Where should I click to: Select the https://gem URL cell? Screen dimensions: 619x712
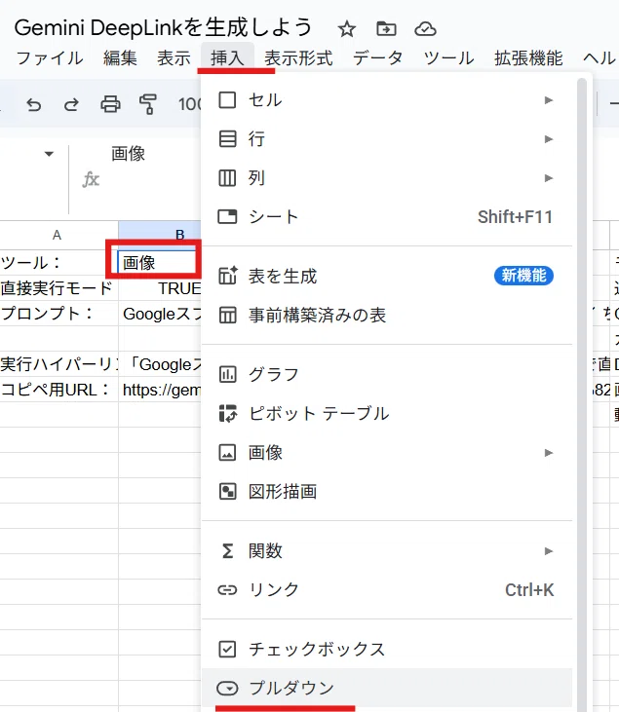tap(160, 390)
